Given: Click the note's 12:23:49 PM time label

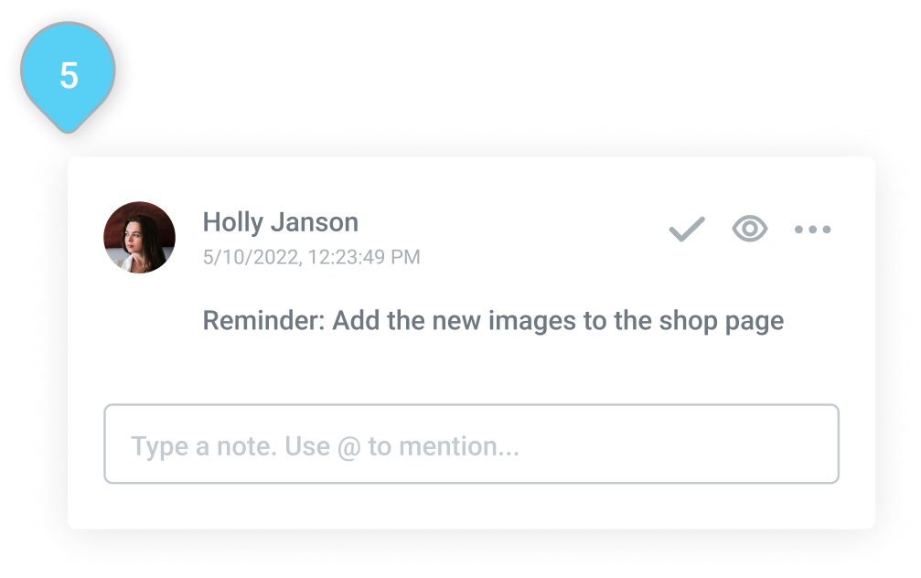Looking at the screenshot, I should (364, 257).
